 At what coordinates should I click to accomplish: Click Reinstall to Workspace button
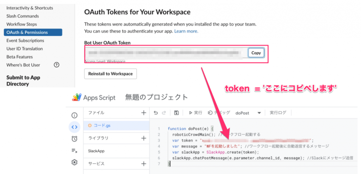(x=110, y=74)
